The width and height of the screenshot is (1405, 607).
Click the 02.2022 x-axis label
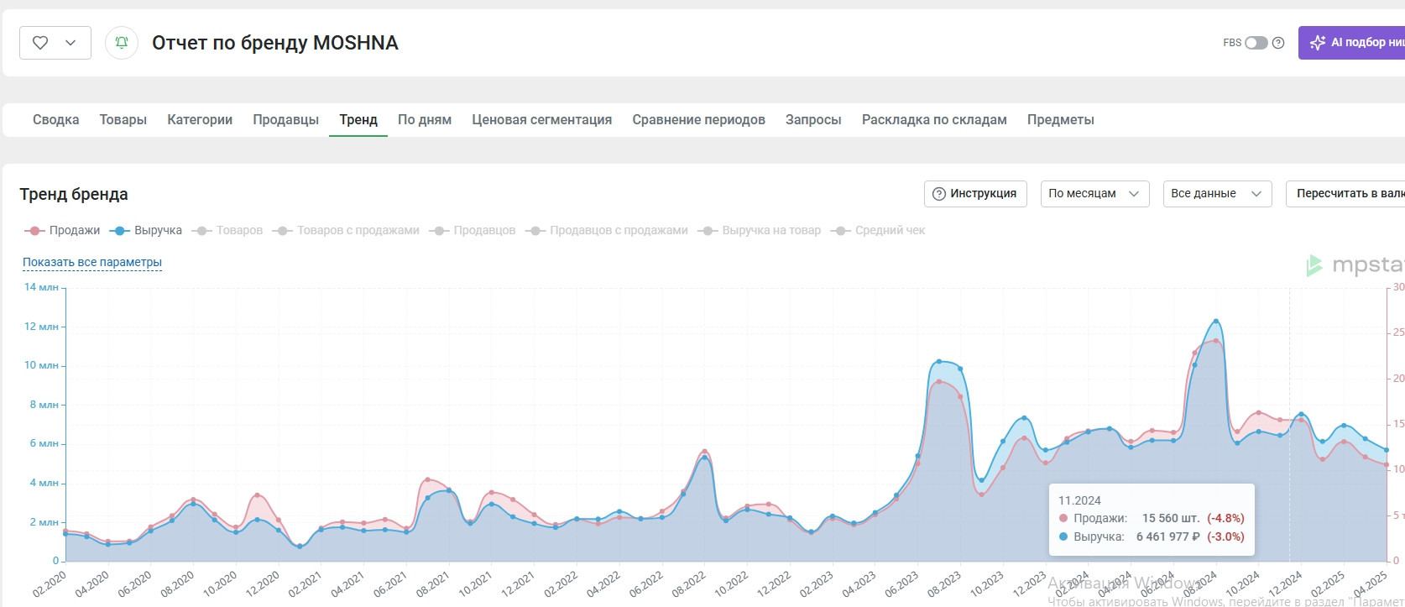coord(561,583)
